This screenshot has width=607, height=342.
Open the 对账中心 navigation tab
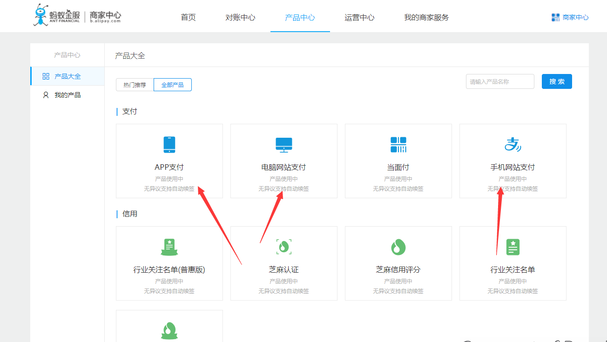click(241, 17)
